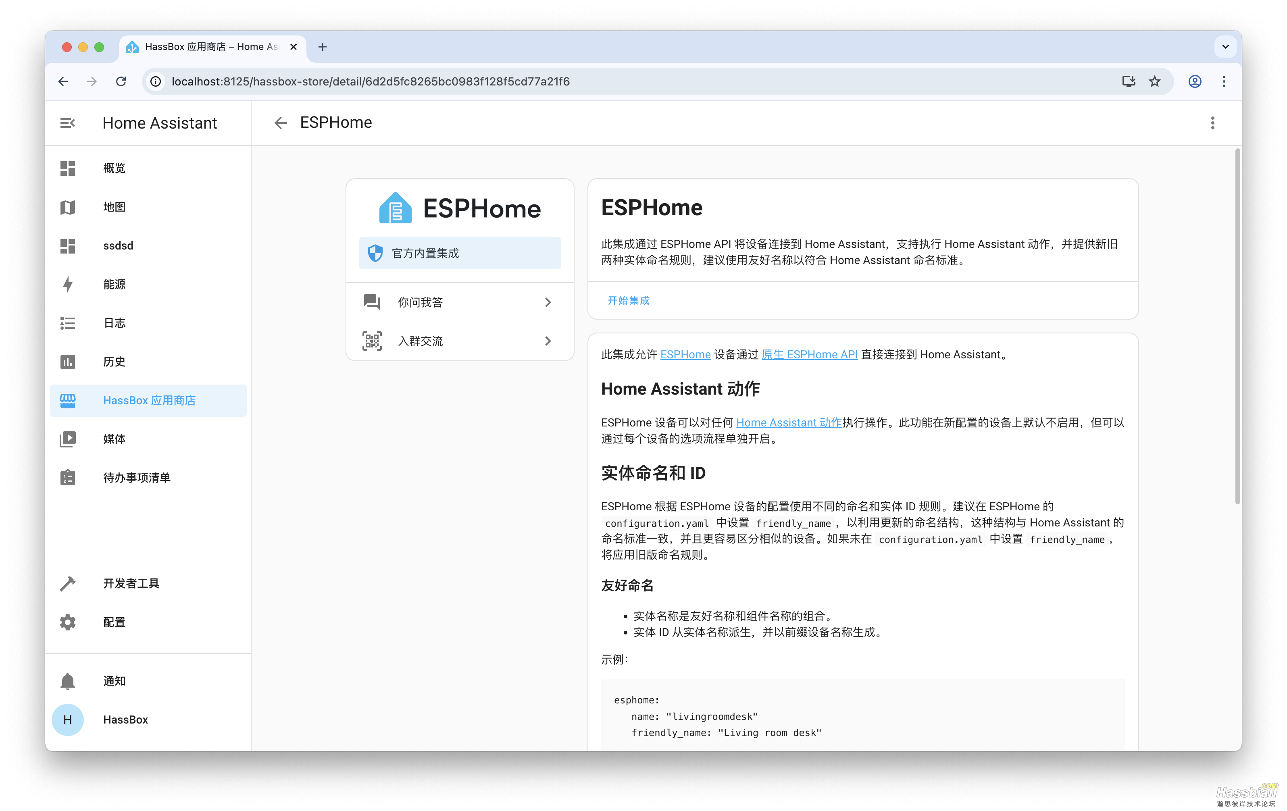Expand the 你问我答 row chevron

coord(548,302)
